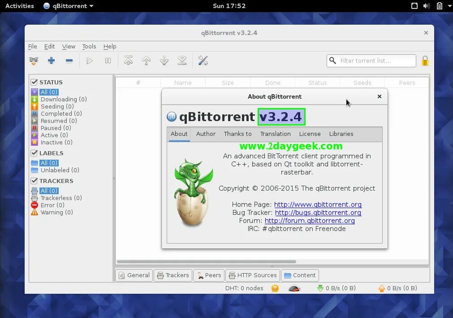Click the Peers column header

point(407,83)
